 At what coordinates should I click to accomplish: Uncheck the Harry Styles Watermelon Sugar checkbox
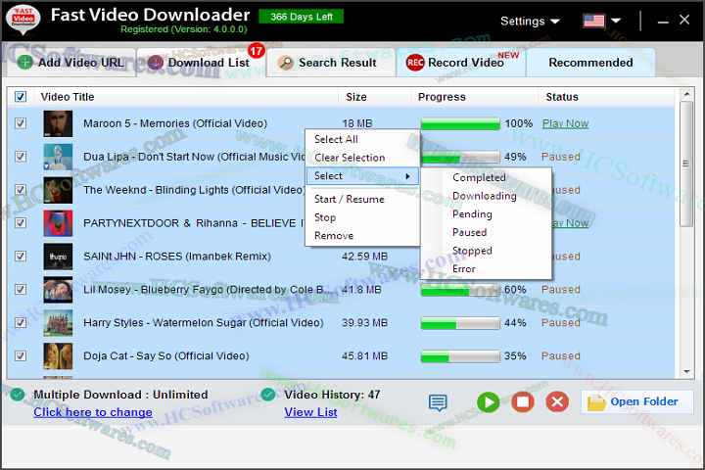(x=21, y=322)
